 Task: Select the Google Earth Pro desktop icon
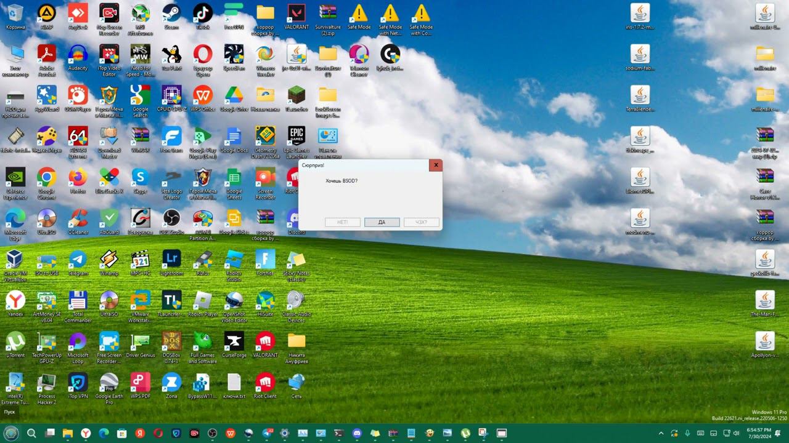coord(109,389)
